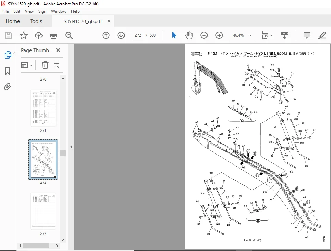Select the page 271 thumbnail
Image resolution: width=331 pixels, height=251 pixels.
pos(43,108)
